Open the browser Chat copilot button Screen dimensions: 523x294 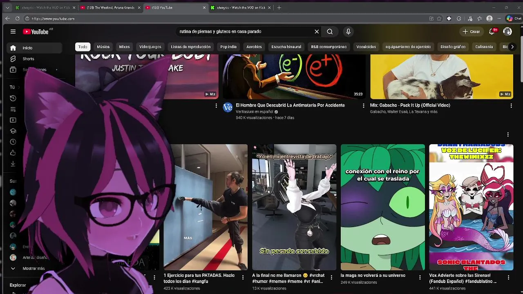(514, 18)
